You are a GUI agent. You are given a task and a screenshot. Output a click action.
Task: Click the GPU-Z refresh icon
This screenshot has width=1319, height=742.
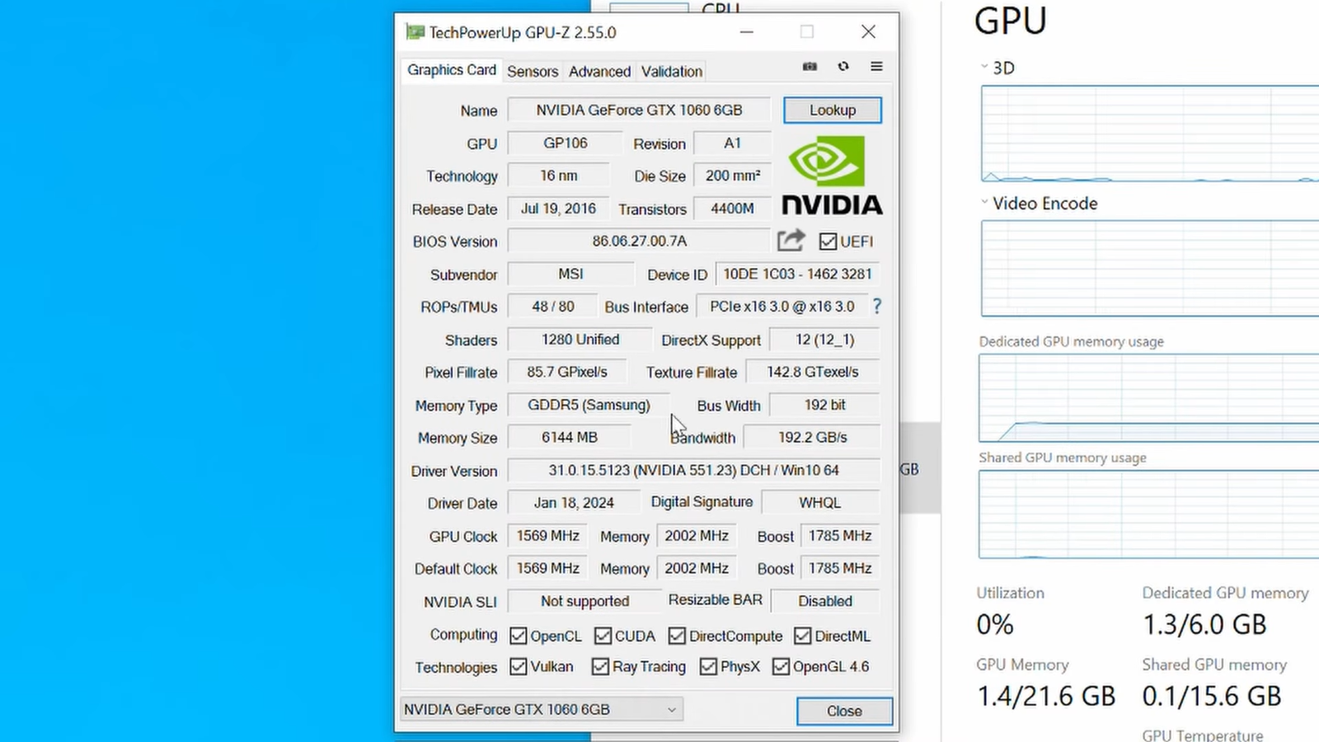(x=843, y=67)
